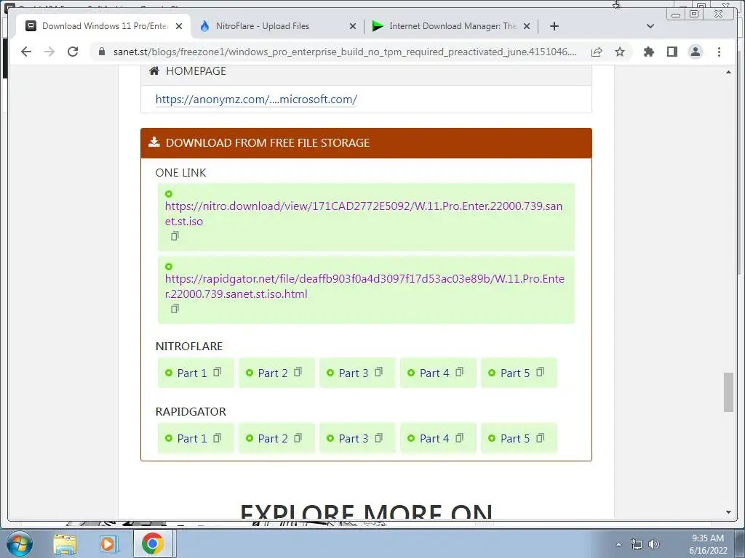Open Rapidgator Part 1 link
Viewport: 745px width, 558px height.
[x=192, y=438]
